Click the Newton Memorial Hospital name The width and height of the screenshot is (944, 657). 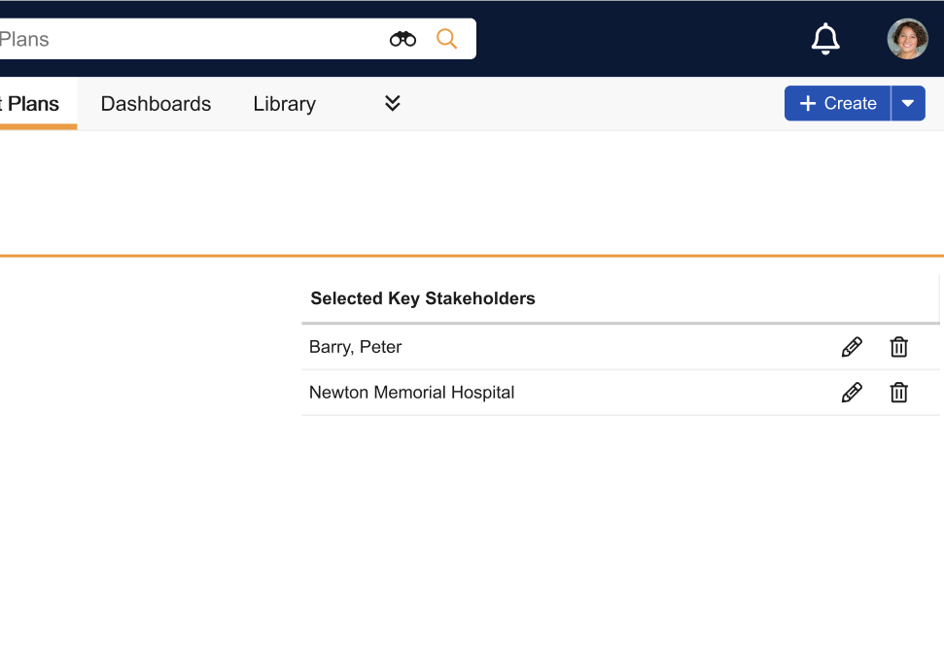click(411, 393)
